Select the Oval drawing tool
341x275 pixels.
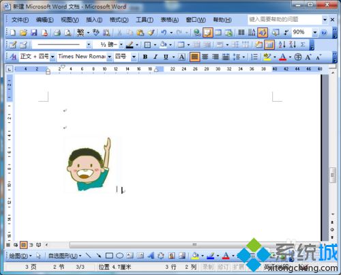119,256
